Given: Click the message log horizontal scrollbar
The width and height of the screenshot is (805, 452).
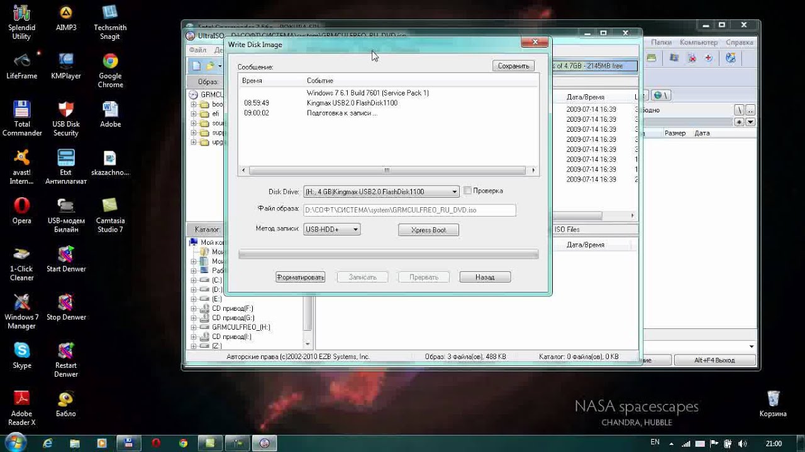Looking at the screenshot, I should tap(387, 170).
